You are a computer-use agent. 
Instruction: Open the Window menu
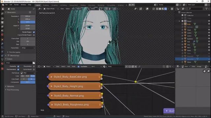point(23,5)
